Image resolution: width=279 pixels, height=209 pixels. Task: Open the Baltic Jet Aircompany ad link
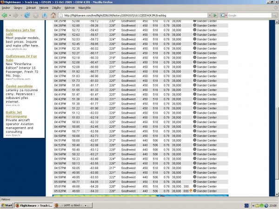coord(16,114)
